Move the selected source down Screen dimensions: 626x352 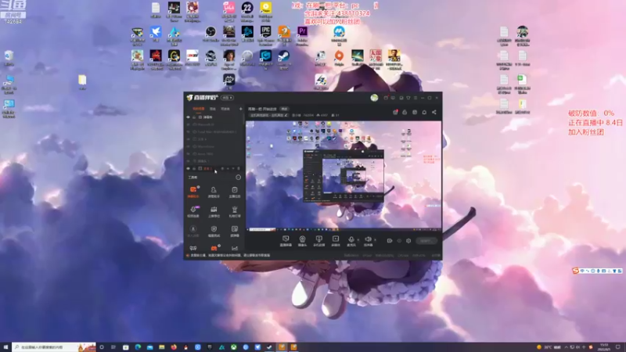tap(233, 169)
